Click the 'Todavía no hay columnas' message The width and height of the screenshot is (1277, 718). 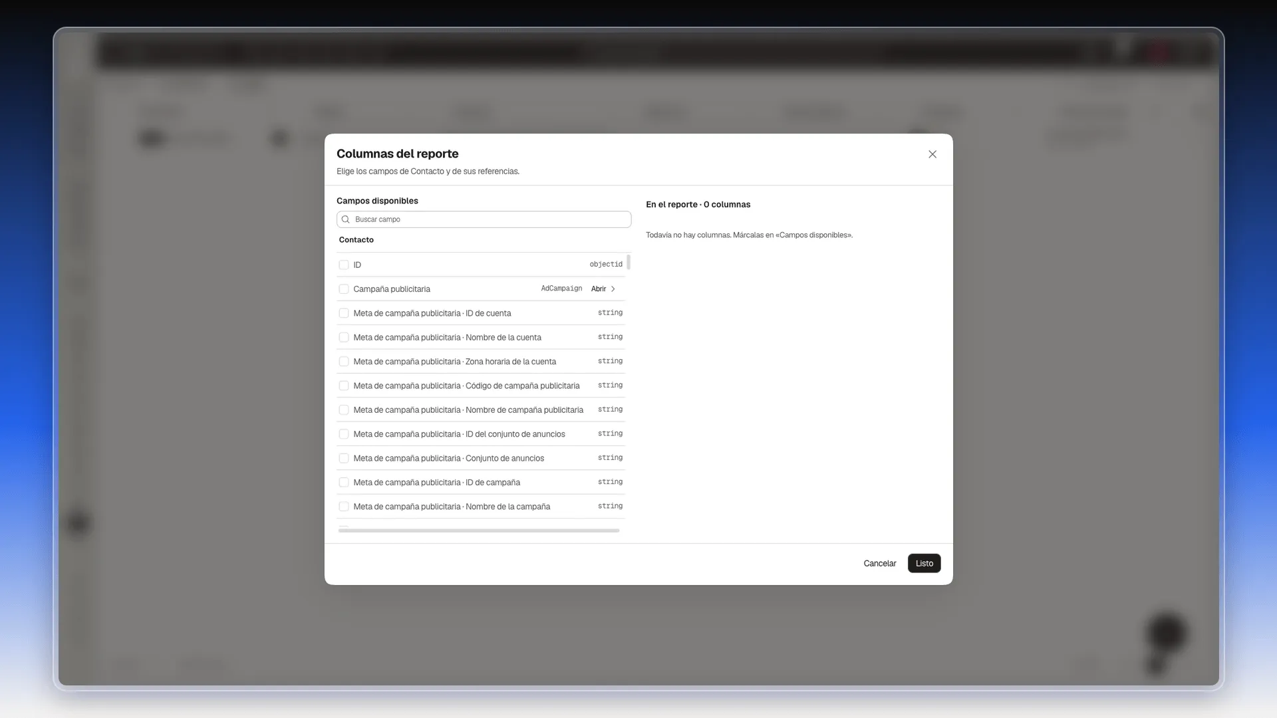coord(749,235)
